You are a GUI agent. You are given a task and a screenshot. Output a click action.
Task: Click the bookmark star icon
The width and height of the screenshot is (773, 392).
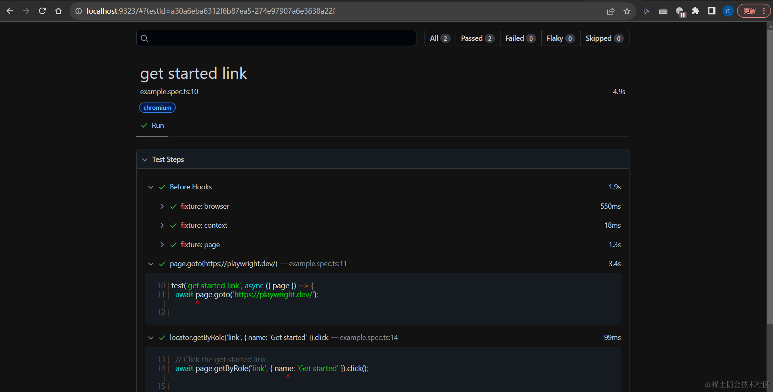pyautogui.click(x=627, y=11)
